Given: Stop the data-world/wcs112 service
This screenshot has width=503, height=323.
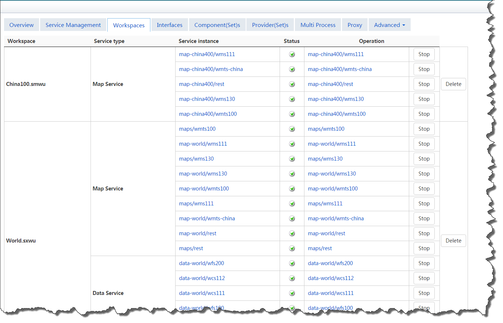Looking at the screenshot, I should point(424,278).
